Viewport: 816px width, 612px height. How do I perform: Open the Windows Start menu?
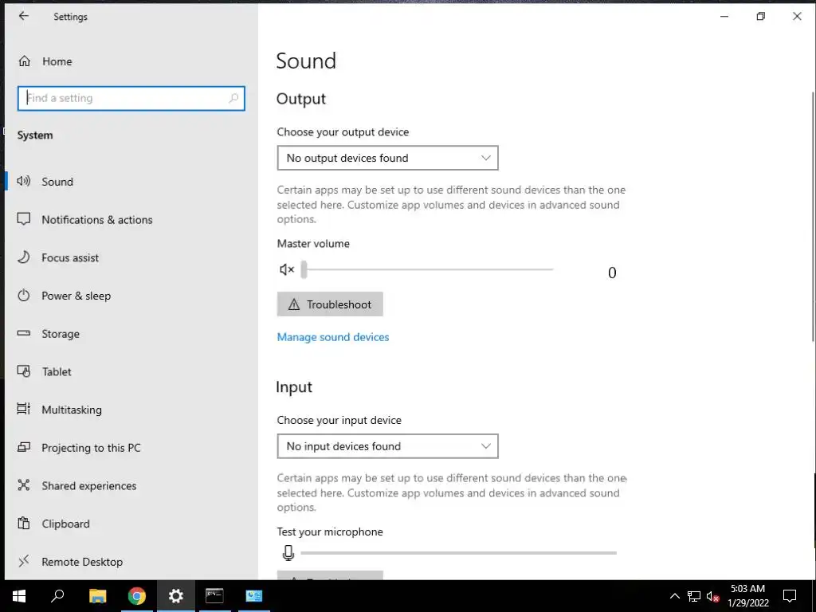19,596
